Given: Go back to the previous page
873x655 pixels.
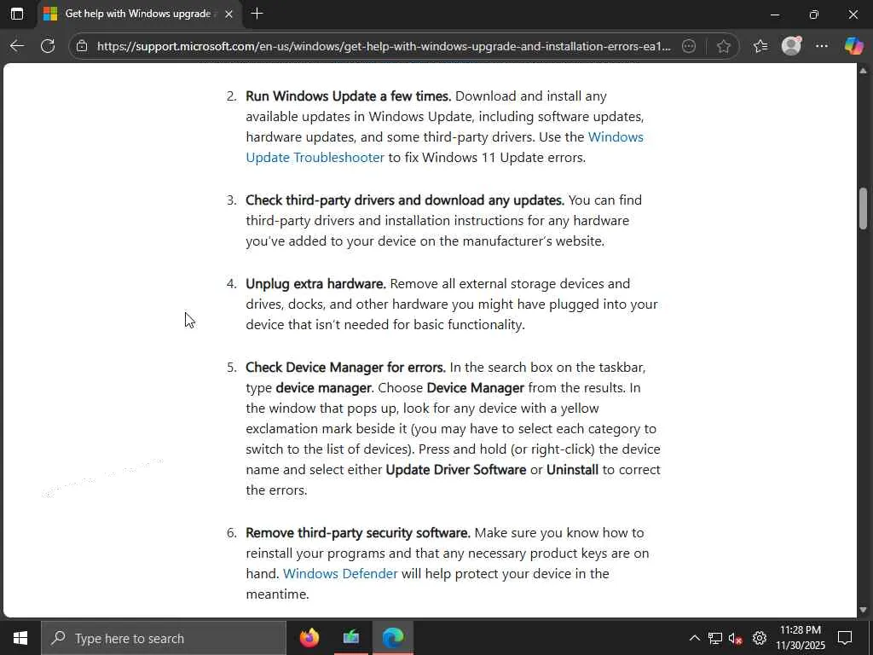Looking at the screenshot, I should click(17, 46).
